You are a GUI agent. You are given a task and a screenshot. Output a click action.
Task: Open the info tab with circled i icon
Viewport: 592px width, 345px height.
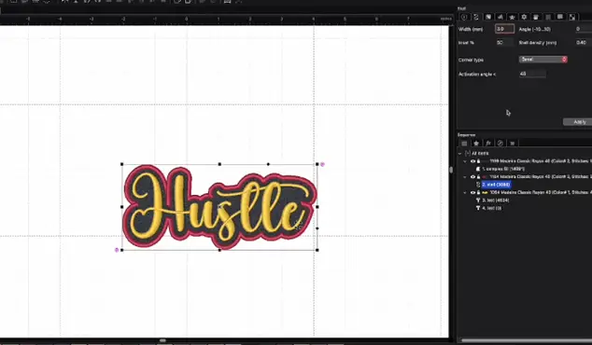click(x=464, y=17)
